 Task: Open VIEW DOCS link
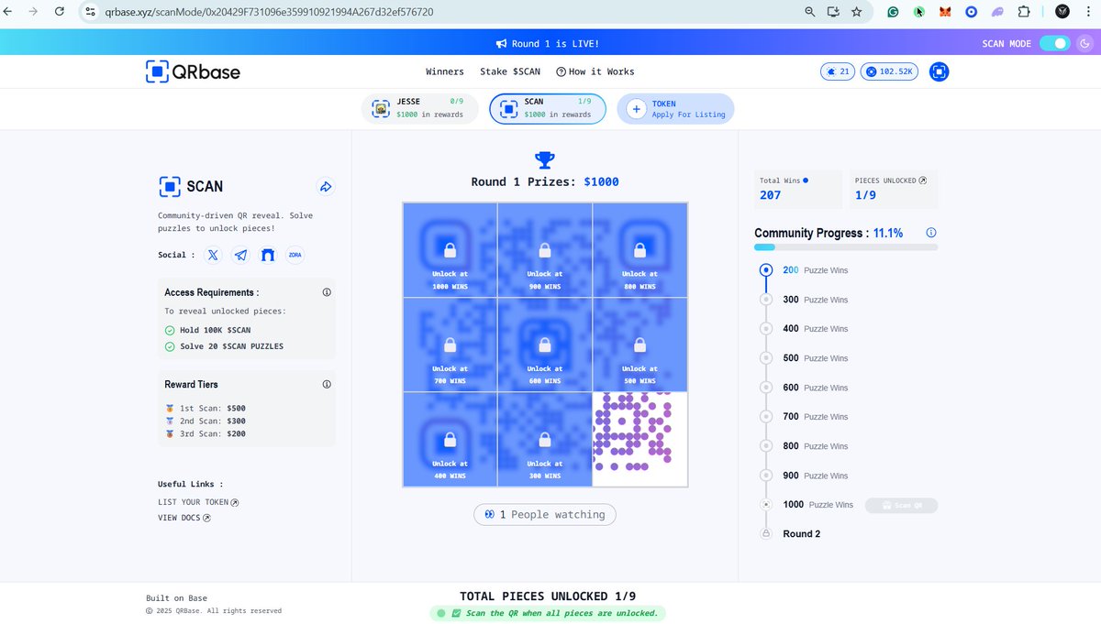(x=184, y=518)
